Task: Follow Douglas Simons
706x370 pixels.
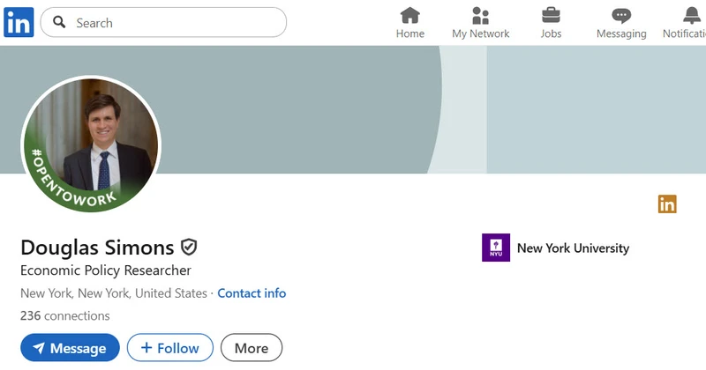Action: [169, 348]
